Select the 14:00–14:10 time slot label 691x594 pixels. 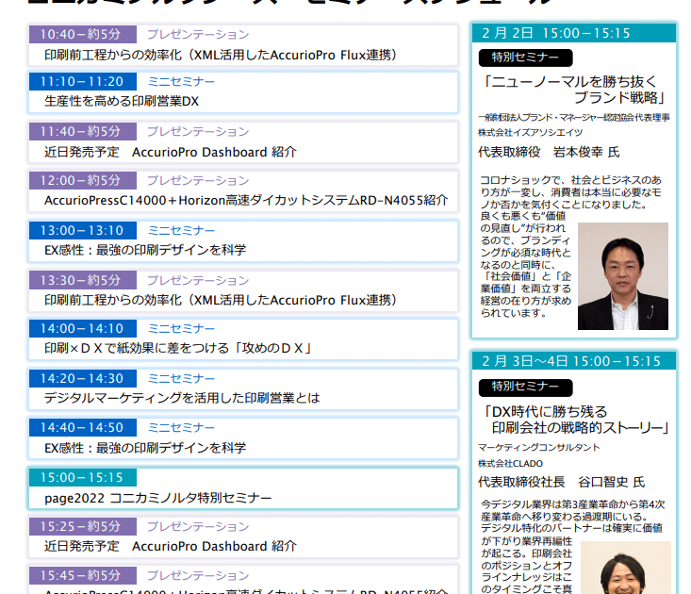click(x=82, y=329)
